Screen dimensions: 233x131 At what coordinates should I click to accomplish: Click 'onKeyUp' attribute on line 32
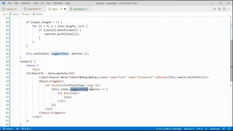161,77
